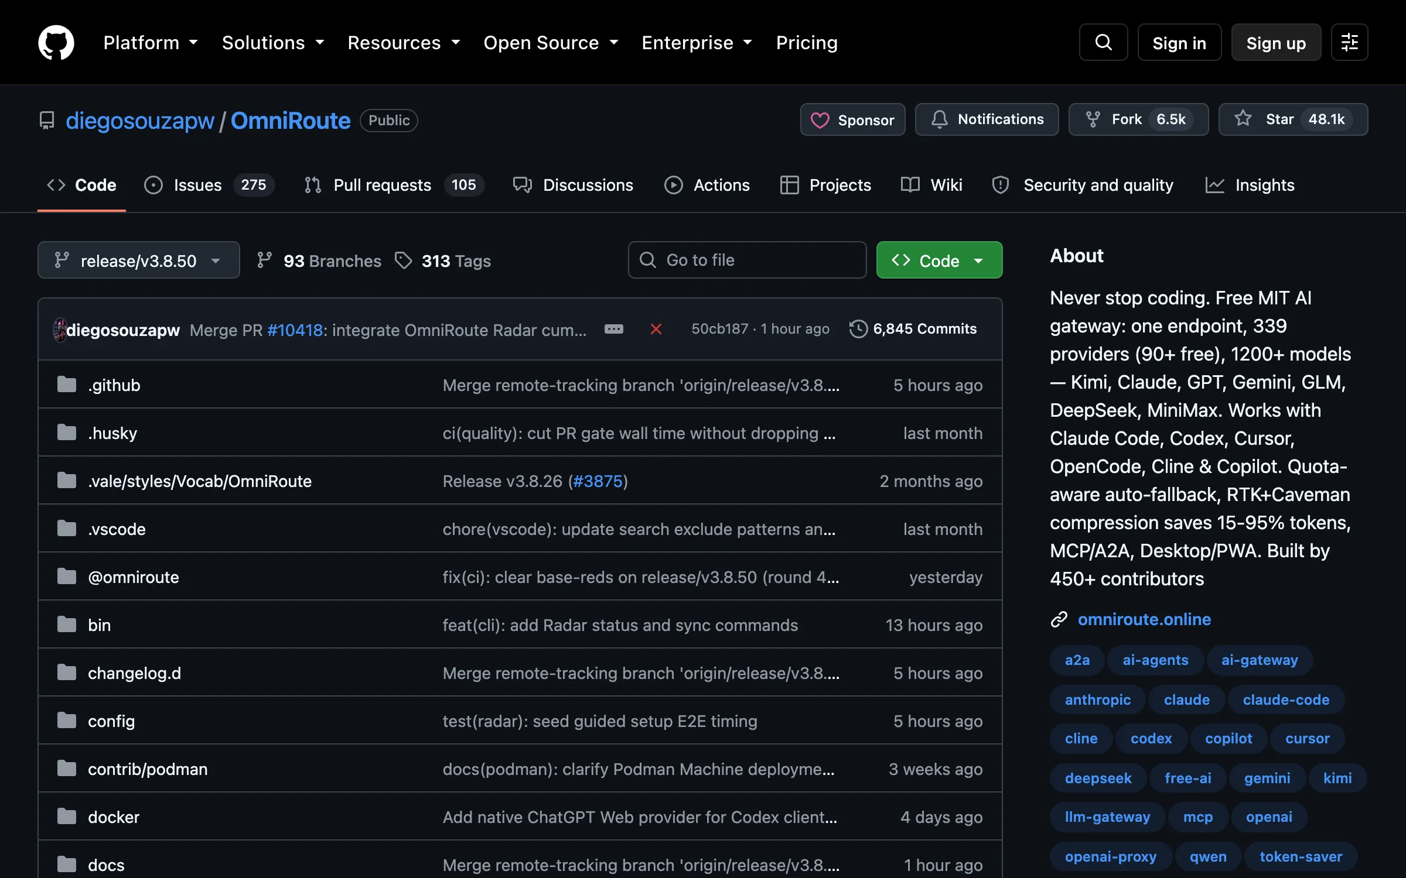This screenshot has width=1406, height=878.
Task: Click the folder icon beside docs
Action: (67, 865)
